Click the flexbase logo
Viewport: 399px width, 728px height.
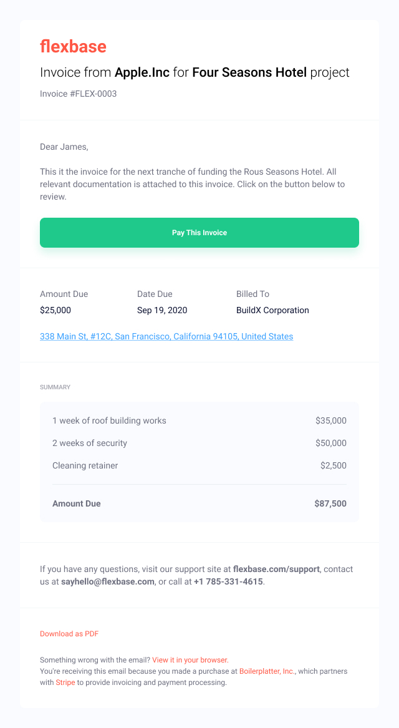[x=73, y=46]
